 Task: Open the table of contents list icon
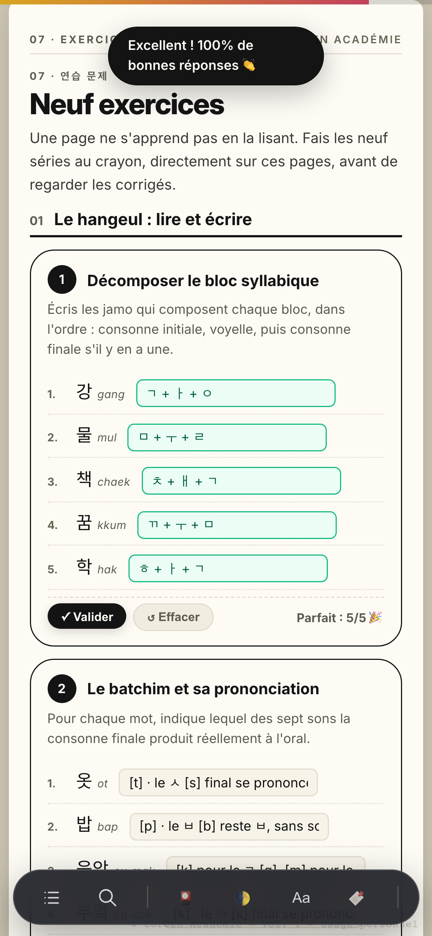point(51,898)
